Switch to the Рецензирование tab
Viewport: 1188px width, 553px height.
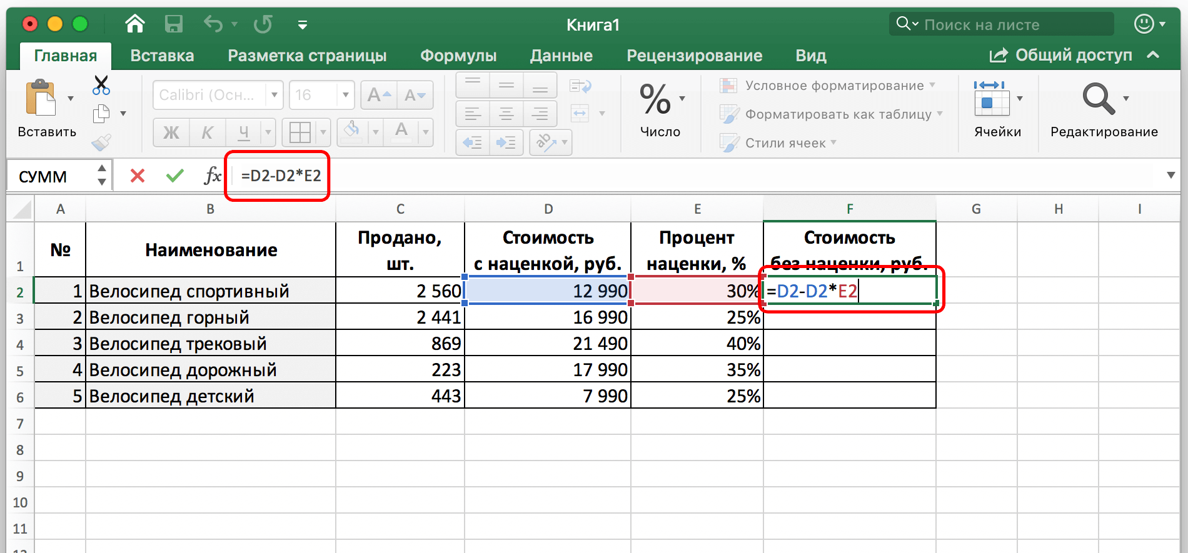[x=695, y=56]
